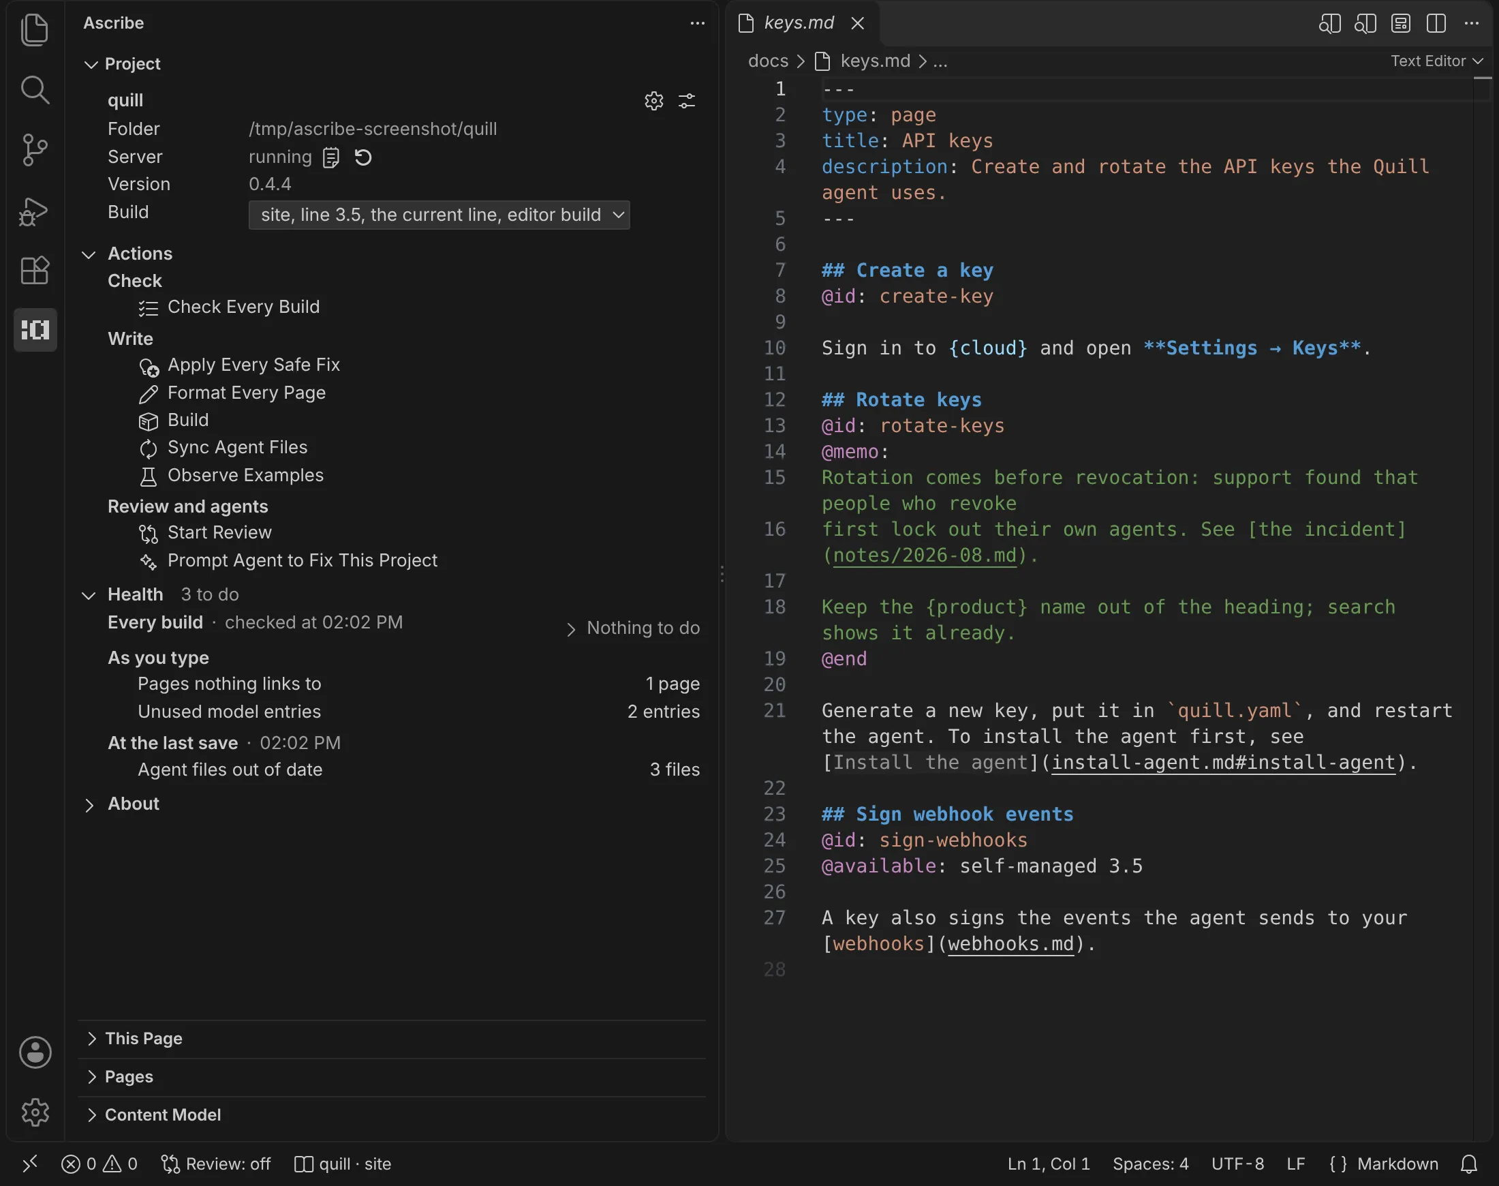Open the editor more actions ellipsis
This screenshot has width=1499, height=1186.
pyautogui.click(x=1471, y=23)
